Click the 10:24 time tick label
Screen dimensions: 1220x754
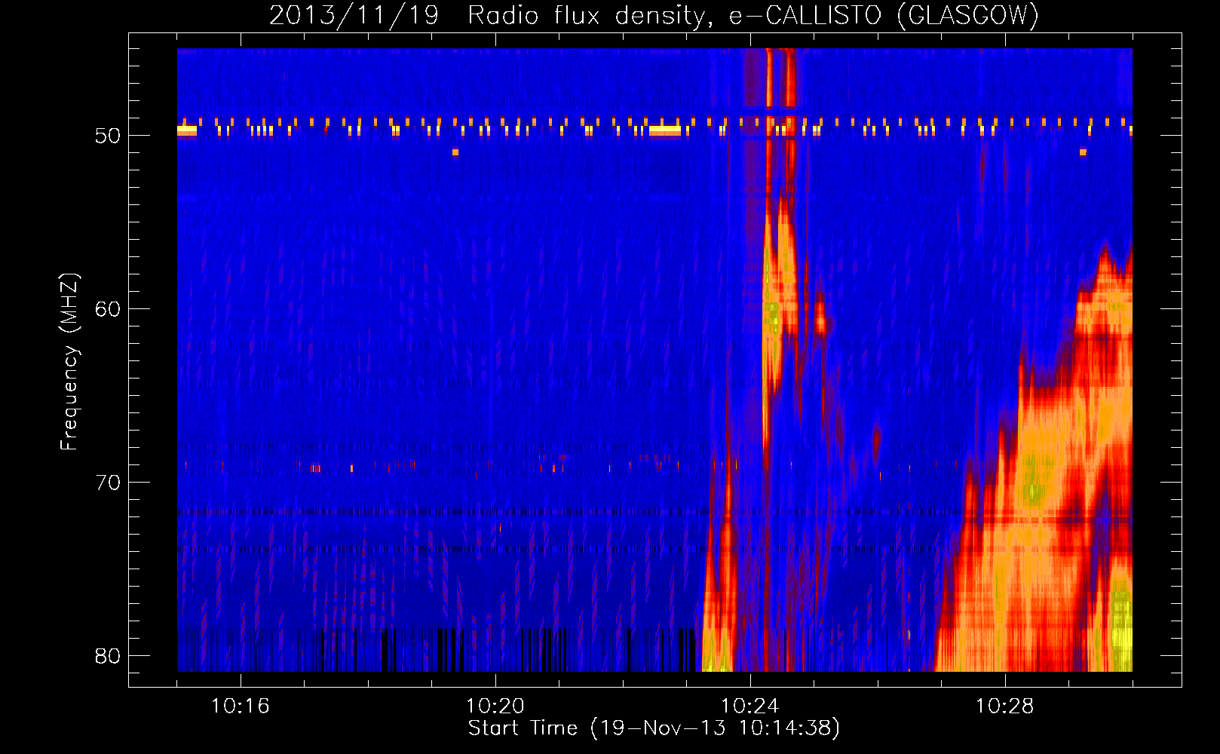point(749,706)
